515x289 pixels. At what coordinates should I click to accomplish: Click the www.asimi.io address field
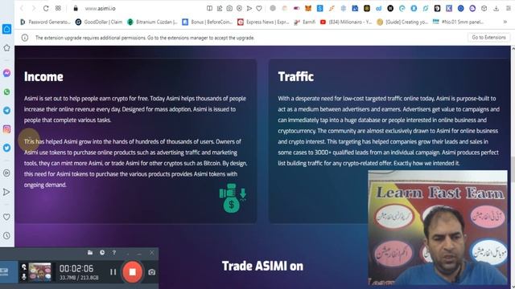coord(100,9)
